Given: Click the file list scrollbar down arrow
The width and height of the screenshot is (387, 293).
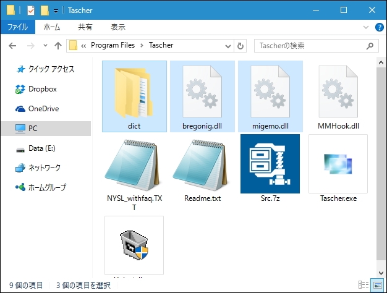Looking at the screenshot, I should [x=381, y=273].
